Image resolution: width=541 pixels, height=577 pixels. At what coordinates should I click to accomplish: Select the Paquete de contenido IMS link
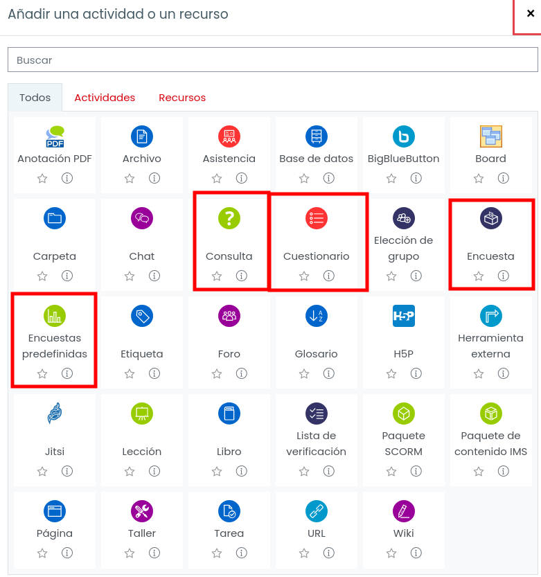click(490, 443)
